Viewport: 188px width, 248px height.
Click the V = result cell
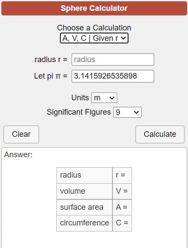coord(122,192)
